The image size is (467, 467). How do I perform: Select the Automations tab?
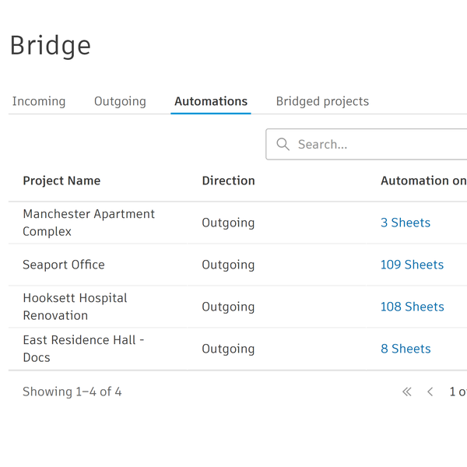click(211, 101)
